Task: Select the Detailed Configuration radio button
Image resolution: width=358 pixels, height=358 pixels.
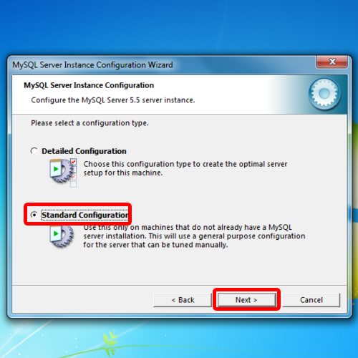Action: [34, 151]
